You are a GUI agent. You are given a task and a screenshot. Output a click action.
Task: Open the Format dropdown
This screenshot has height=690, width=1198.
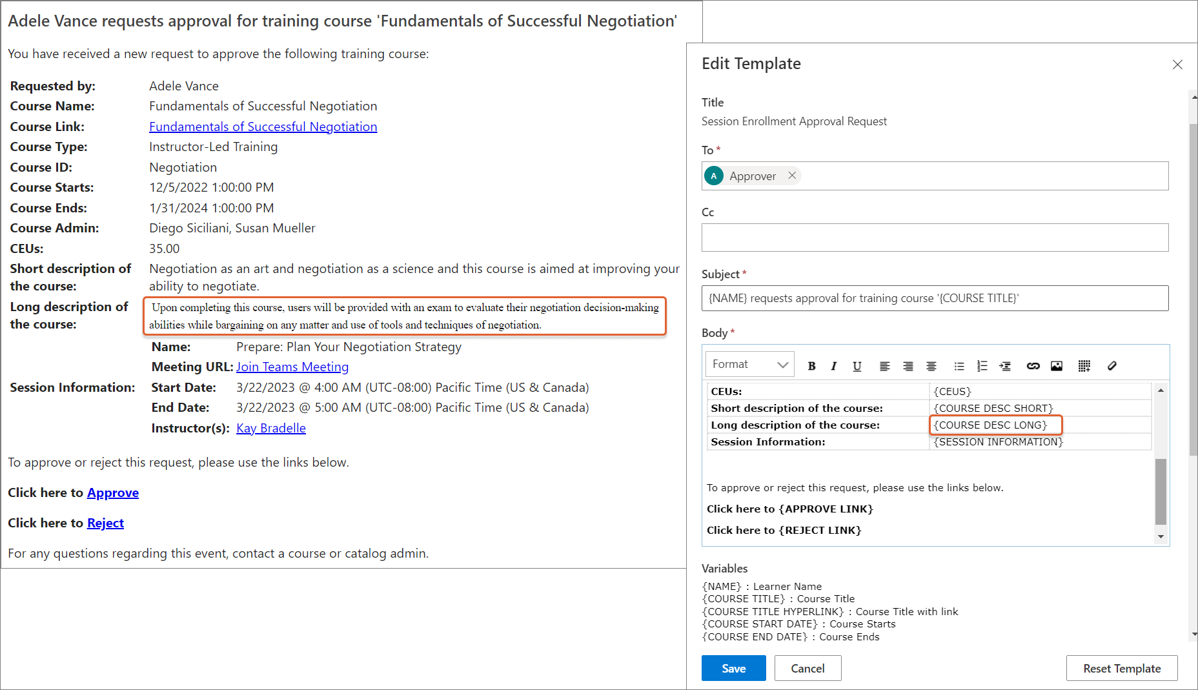point(750,364)
